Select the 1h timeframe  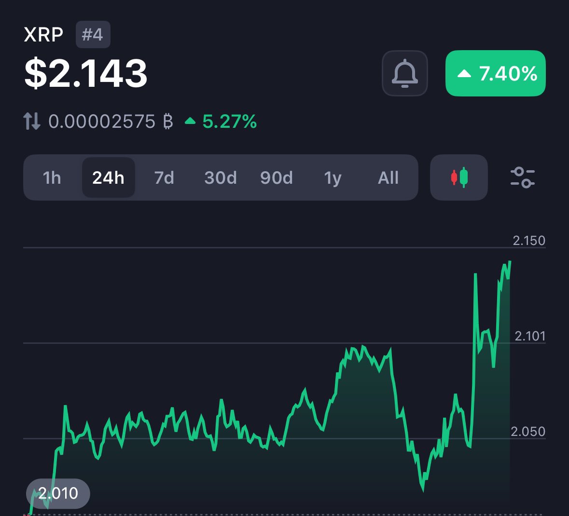click(x=52, y=177)
